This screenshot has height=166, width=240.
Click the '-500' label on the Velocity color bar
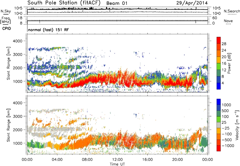click(227, 140)
